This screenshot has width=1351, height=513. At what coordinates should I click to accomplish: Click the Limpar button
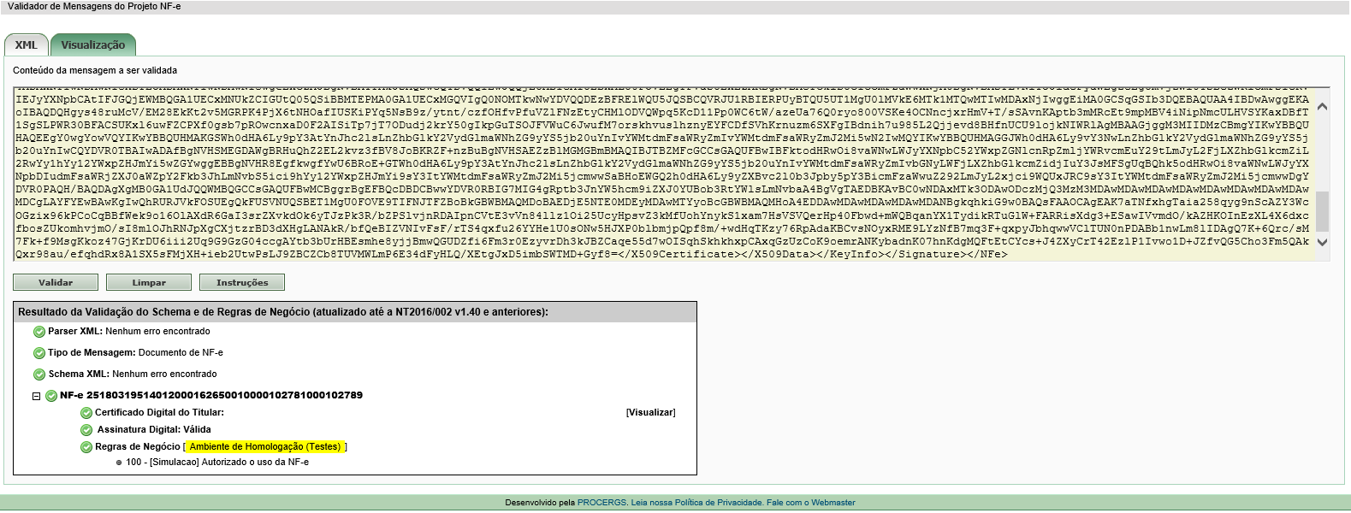(149, 282)
